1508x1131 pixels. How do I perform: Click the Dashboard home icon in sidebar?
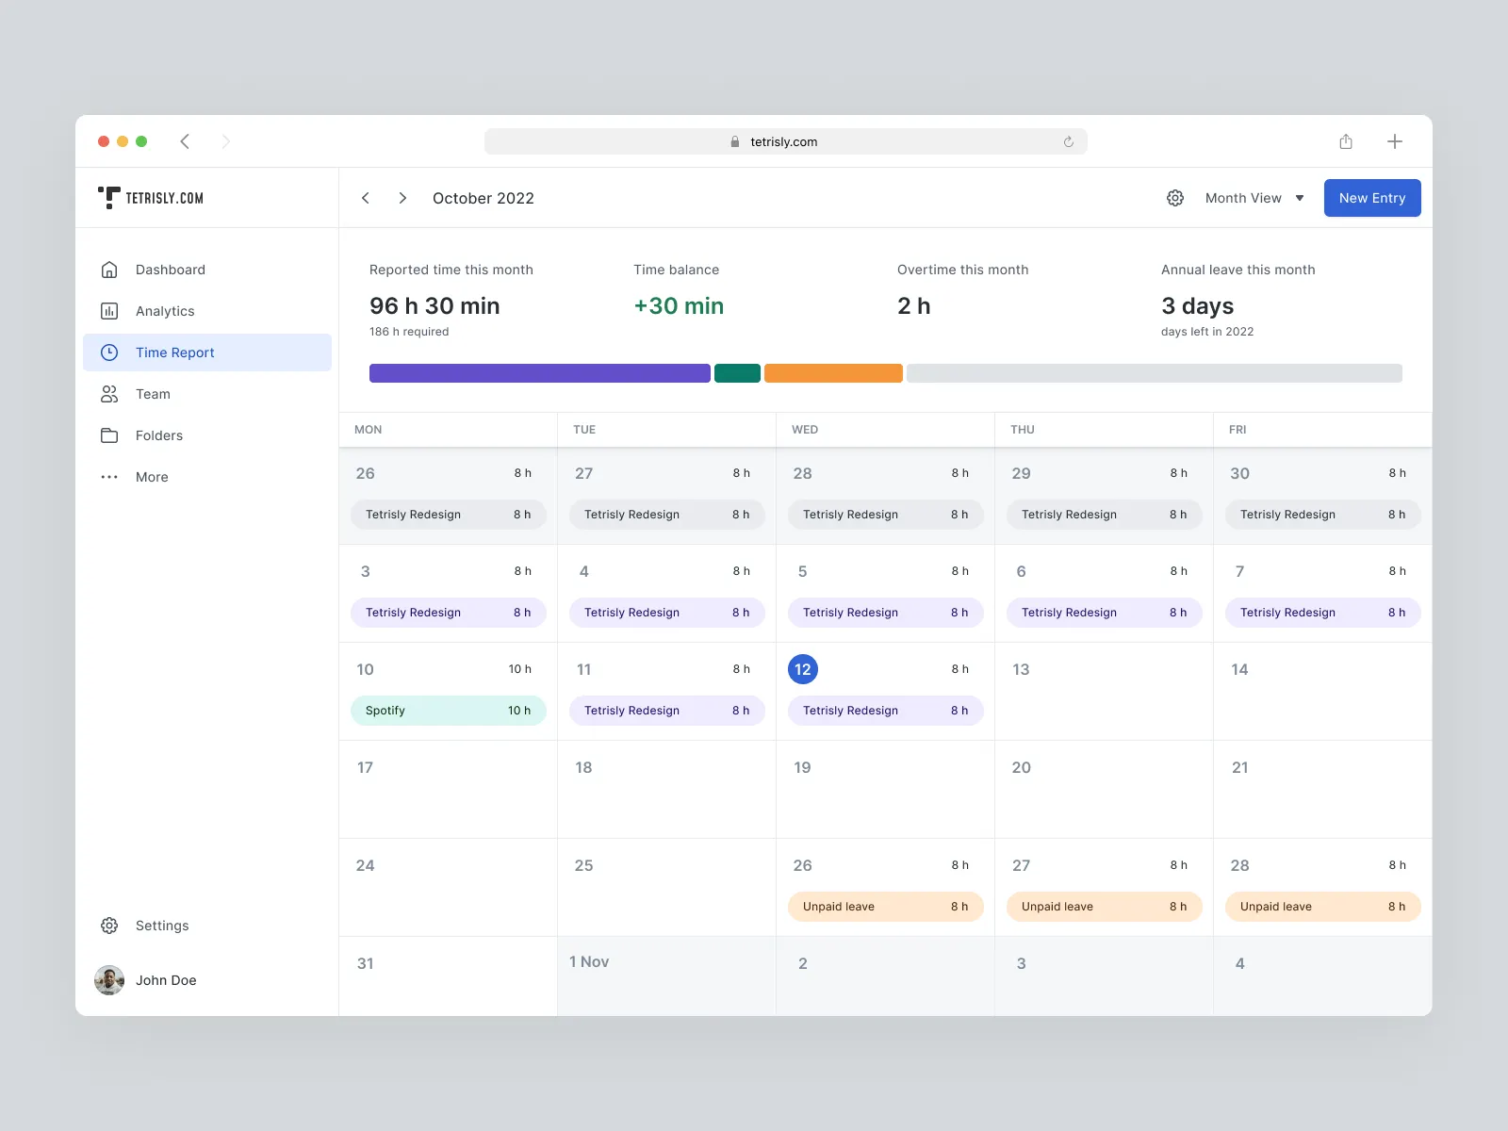[109, 270]
